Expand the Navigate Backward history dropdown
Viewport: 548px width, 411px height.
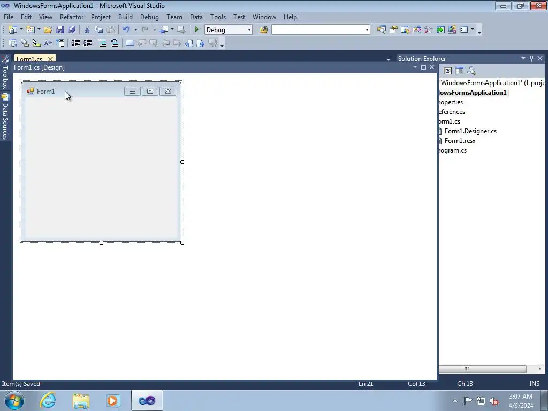172,30
